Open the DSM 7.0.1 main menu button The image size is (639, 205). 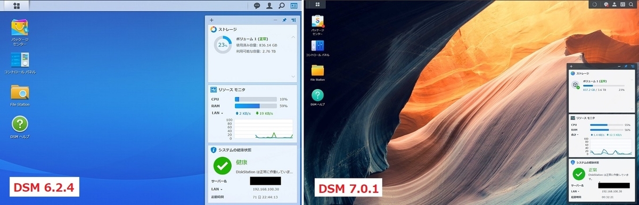tap(317, 4)
